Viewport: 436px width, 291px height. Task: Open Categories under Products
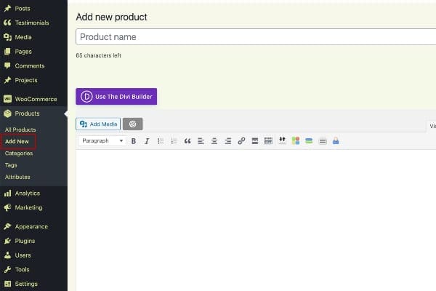point(19,154)
